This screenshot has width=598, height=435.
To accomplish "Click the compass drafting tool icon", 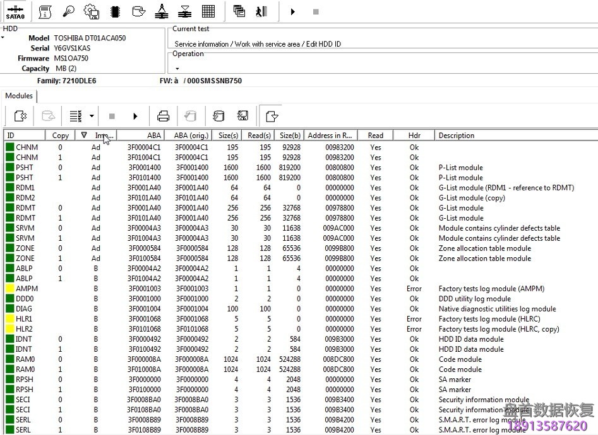I will point(162,11).
